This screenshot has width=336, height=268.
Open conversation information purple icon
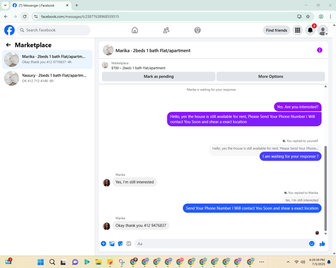320,50
